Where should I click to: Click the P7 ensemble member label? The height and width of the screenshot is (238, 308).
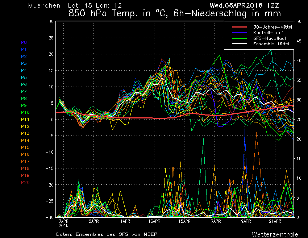click(x=24, y=91)
